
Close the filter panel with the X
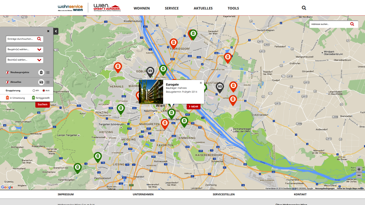click(x=48, y=31)
